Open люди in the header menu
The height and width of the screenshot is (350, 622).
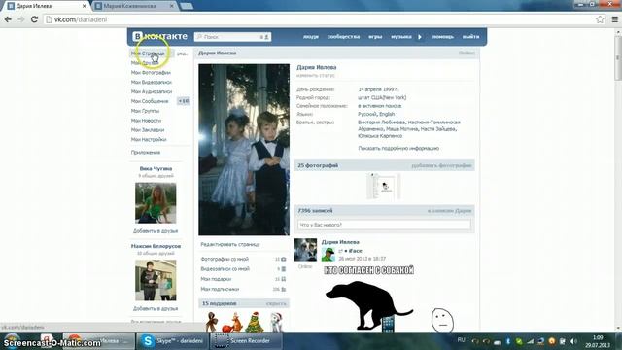click(x=311, y=37)
